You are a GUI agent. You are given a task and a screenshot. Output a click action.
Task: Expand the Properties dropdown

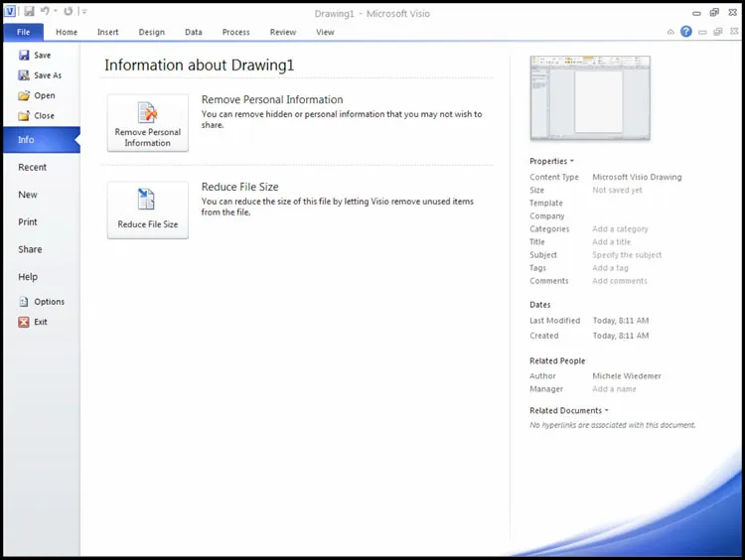552,161
